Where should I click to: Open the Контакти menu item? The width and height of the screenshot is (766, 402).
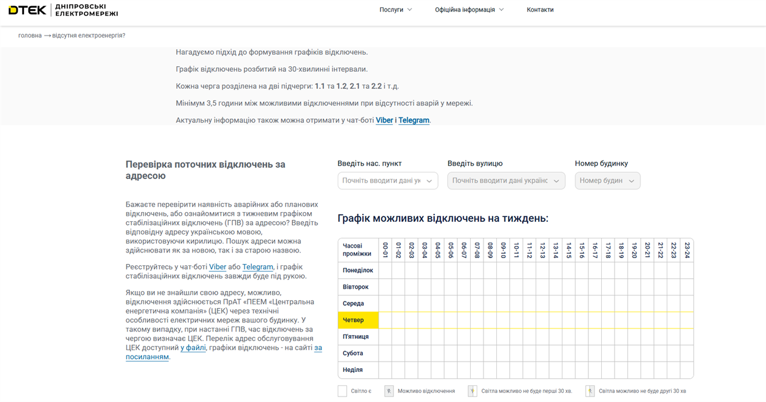[540, 10]
